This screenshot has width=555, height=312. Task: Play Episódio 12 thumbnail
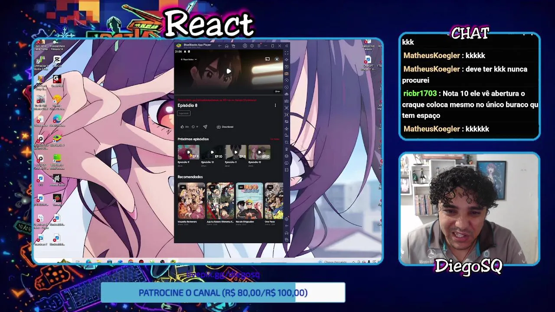click(259, 153)
